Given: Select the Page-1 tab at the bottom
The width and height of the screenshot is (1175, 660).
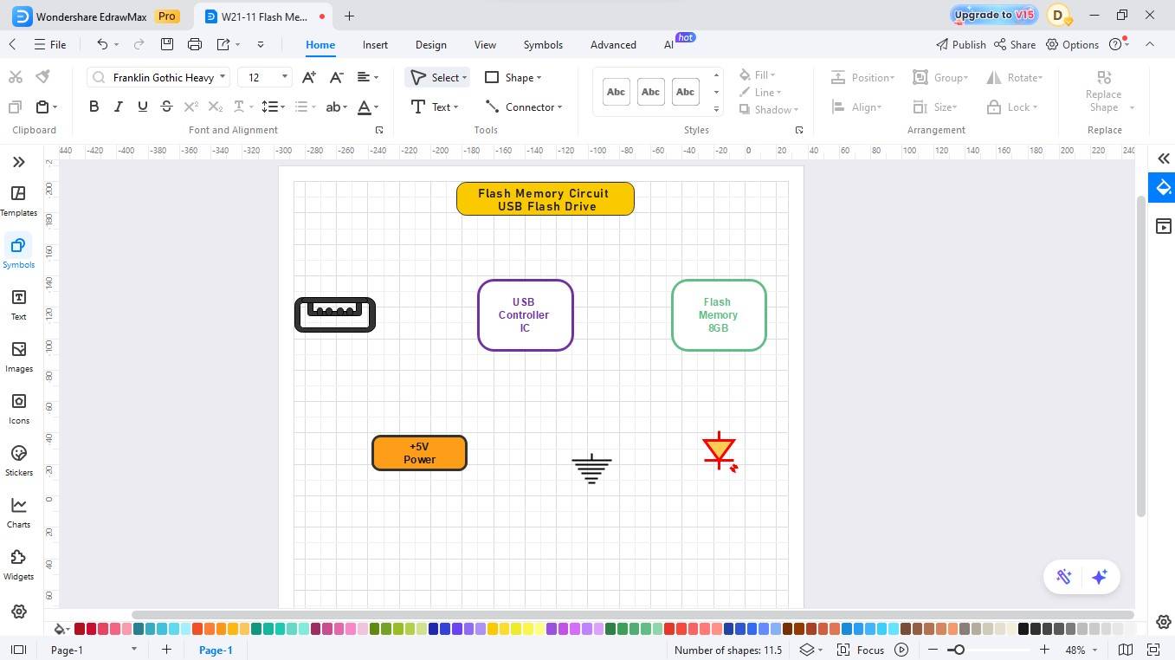Looking at the screenshot, I should tap(216, 650).
